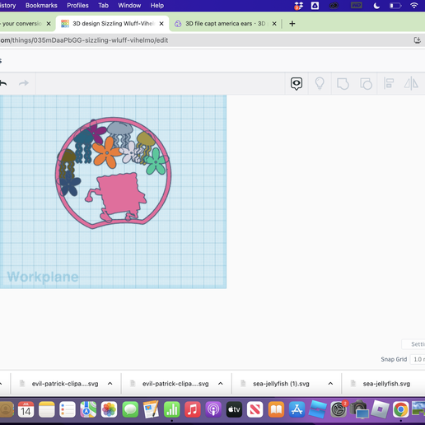Expand options for sea-jellyfish (1).svg download

coord(330,384)
